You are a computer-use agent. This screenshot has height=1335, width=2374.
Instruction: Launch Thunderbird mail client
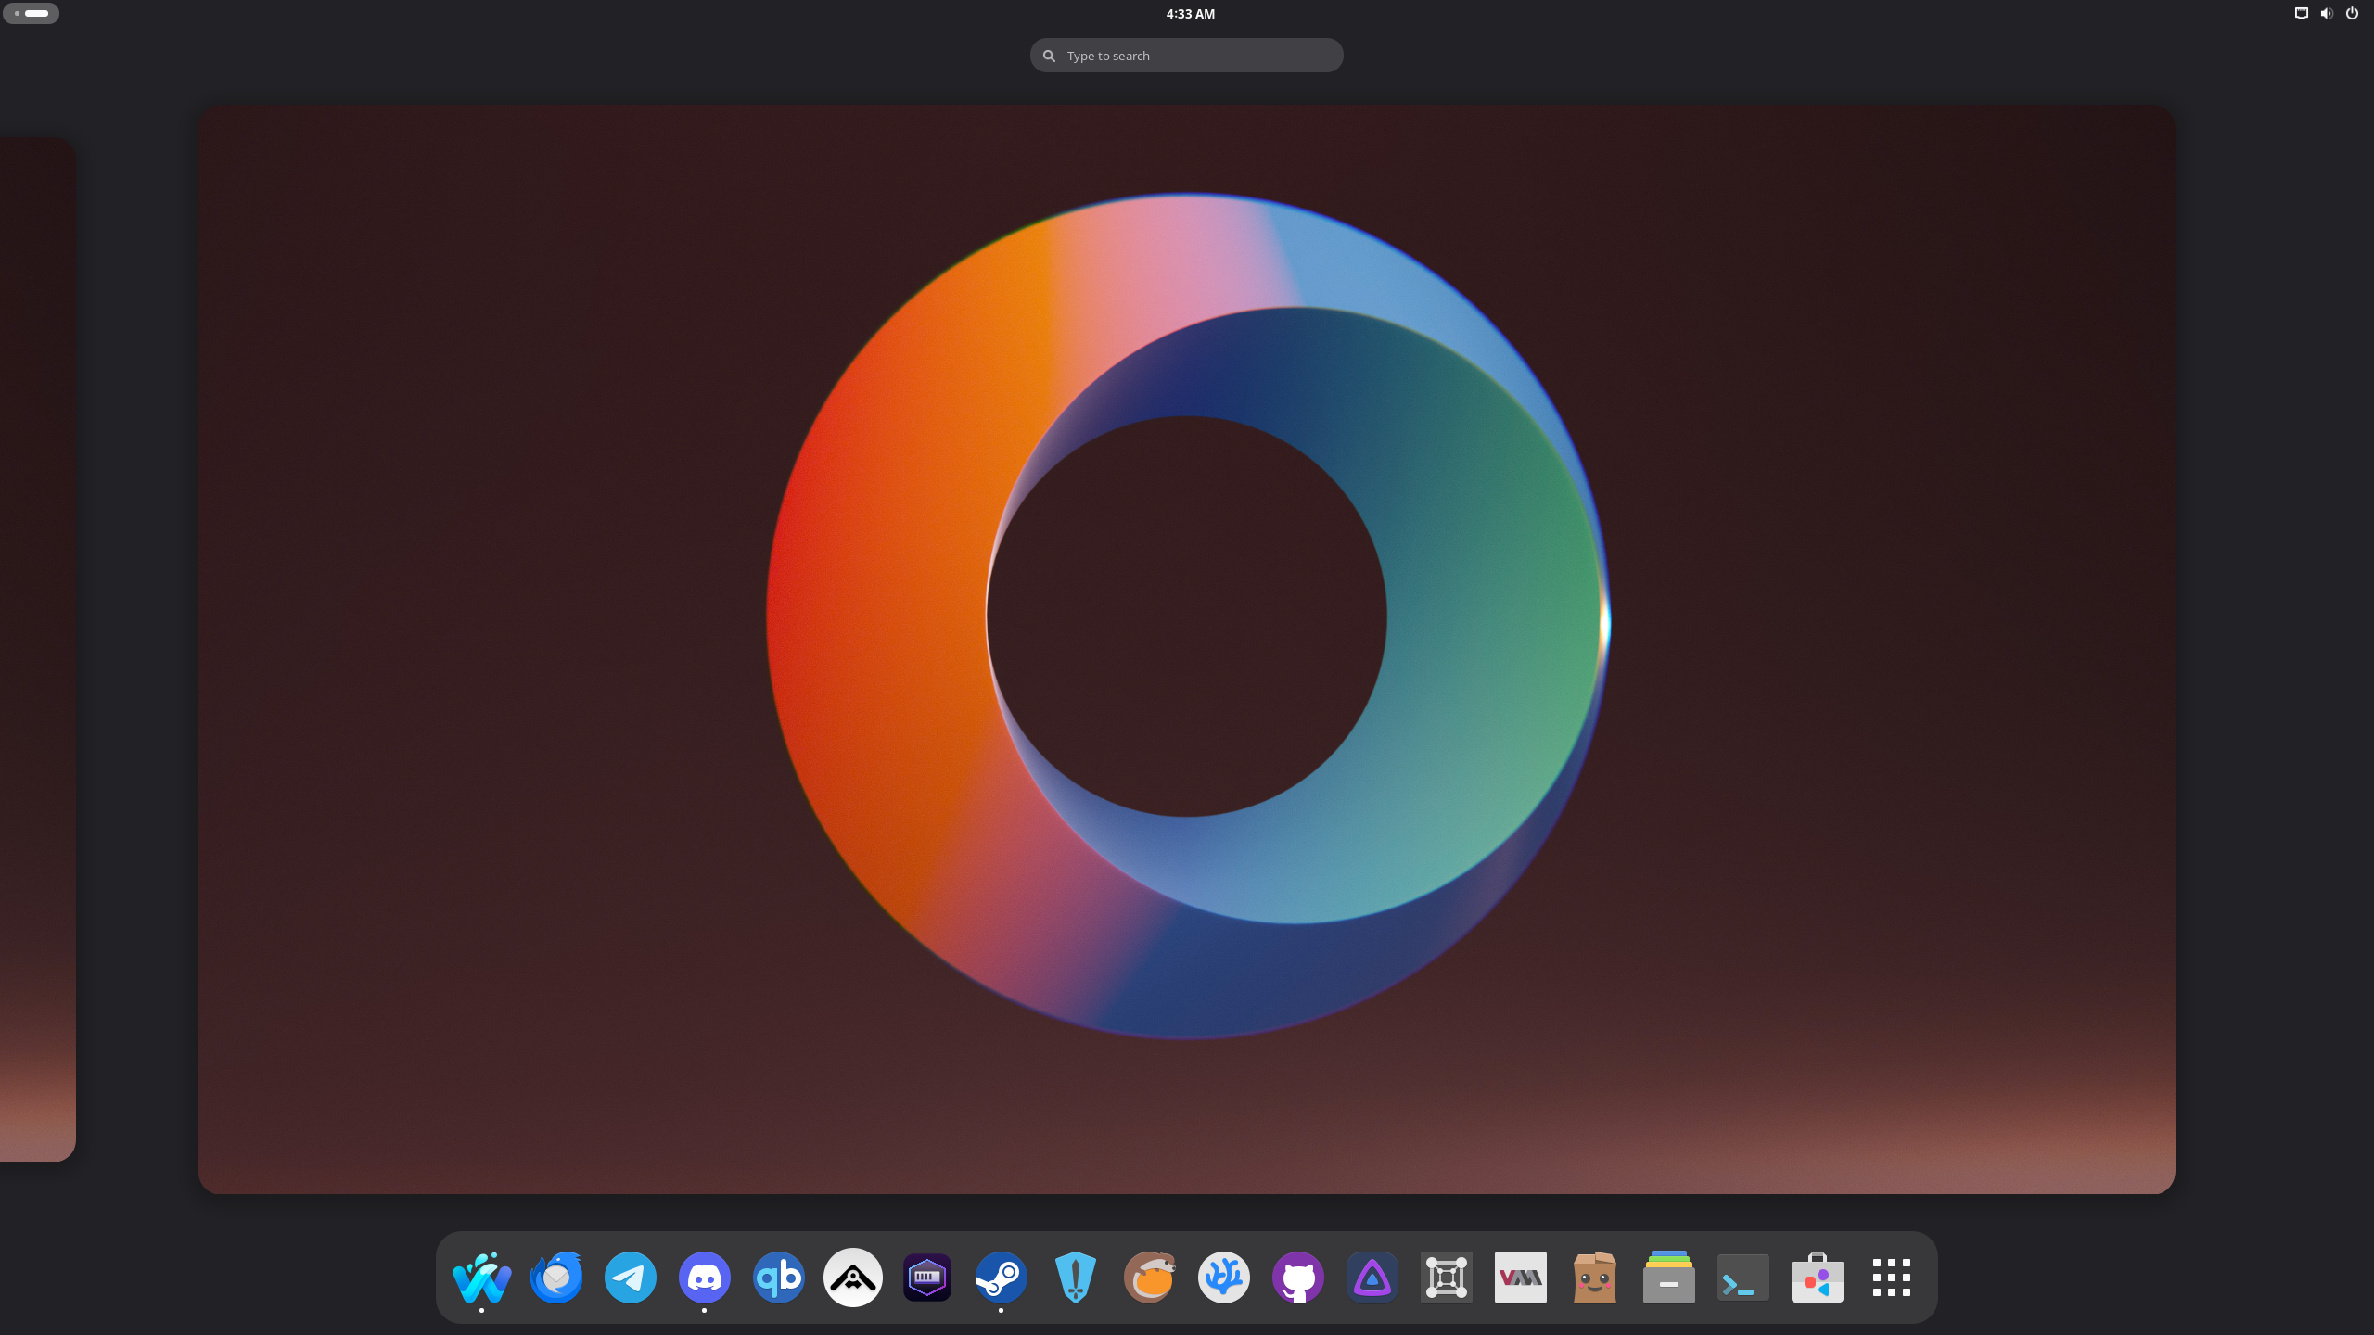tap(555, 1278)
